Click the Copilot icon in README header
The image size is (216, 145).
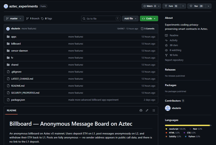click(141, 110)
